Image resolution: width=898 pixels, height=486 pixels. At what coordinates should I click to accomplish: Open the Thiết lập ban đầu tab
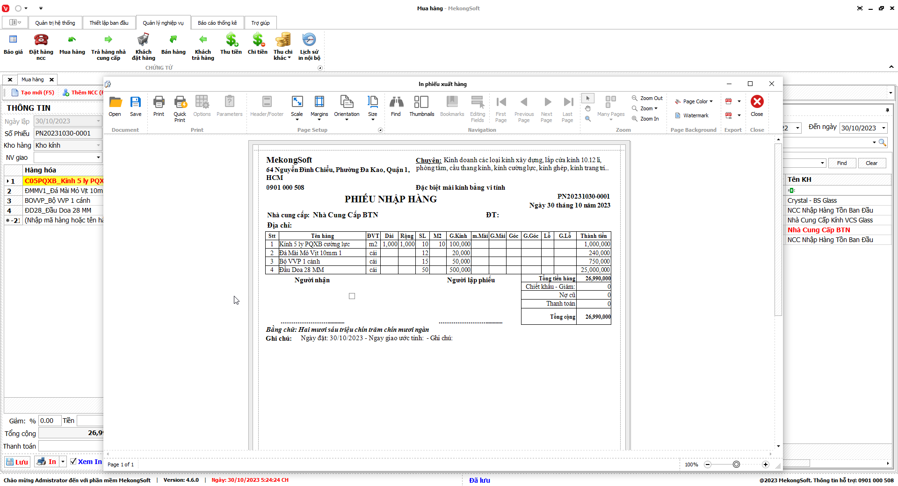109,23
